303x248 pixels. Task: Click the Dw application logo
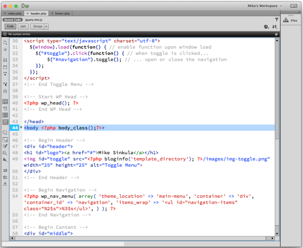[25, 6]
